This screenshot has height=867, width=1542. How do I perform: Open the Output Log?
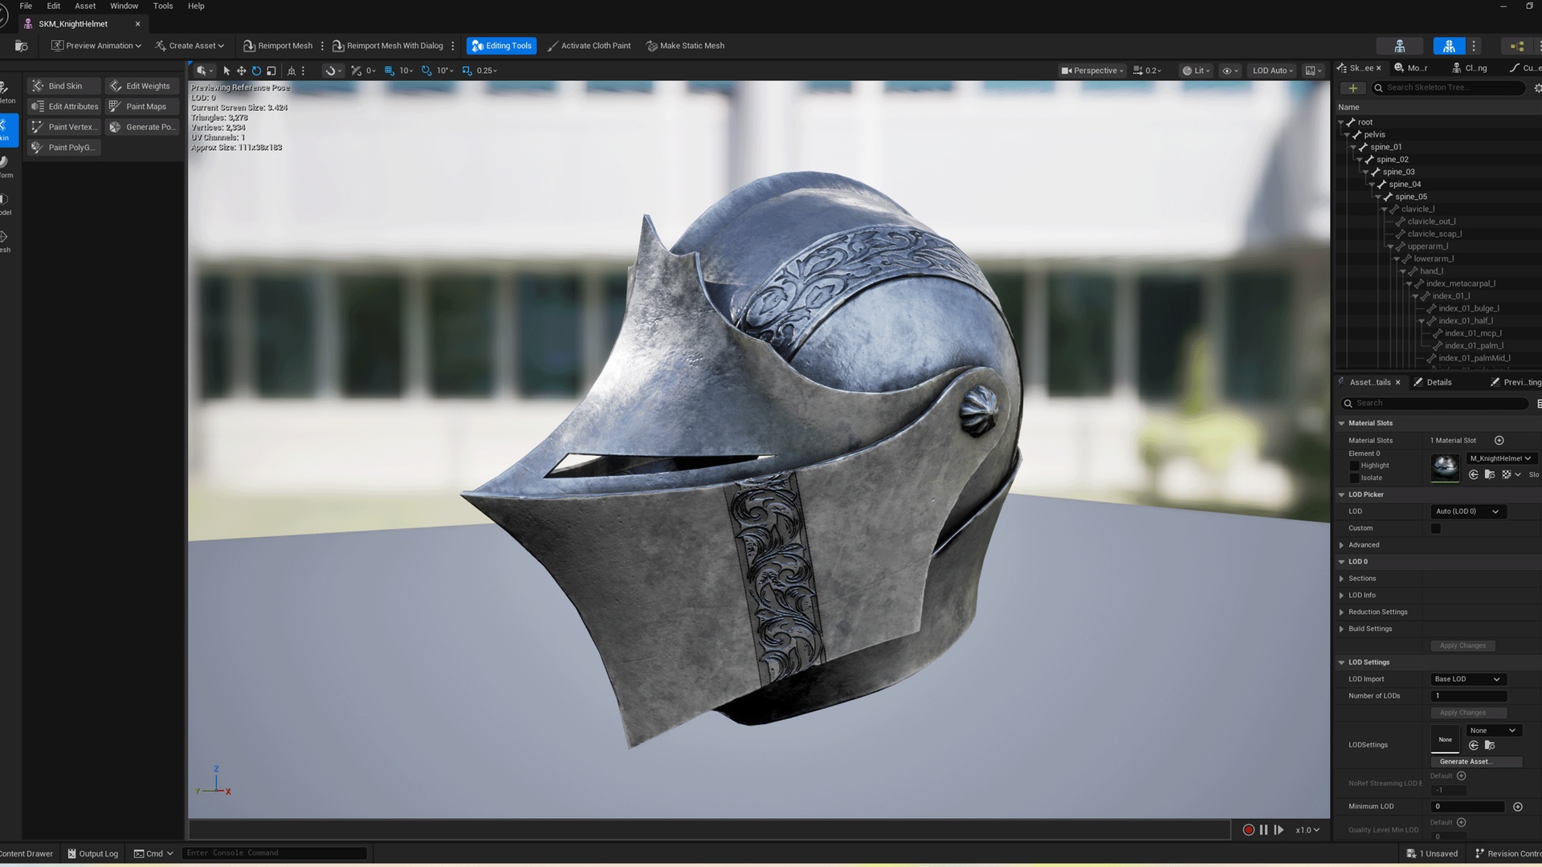point(92,853)
